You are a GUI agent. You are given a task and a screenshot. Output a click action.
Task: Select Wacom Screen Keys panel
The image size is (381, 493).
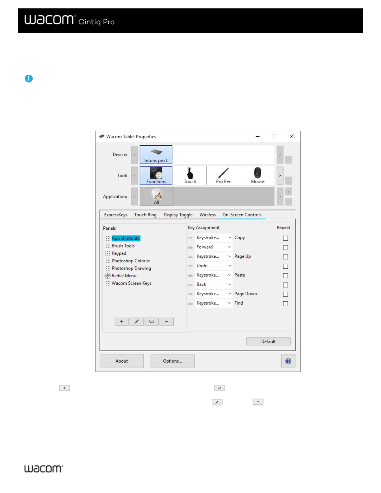click(x=131, y=283)
